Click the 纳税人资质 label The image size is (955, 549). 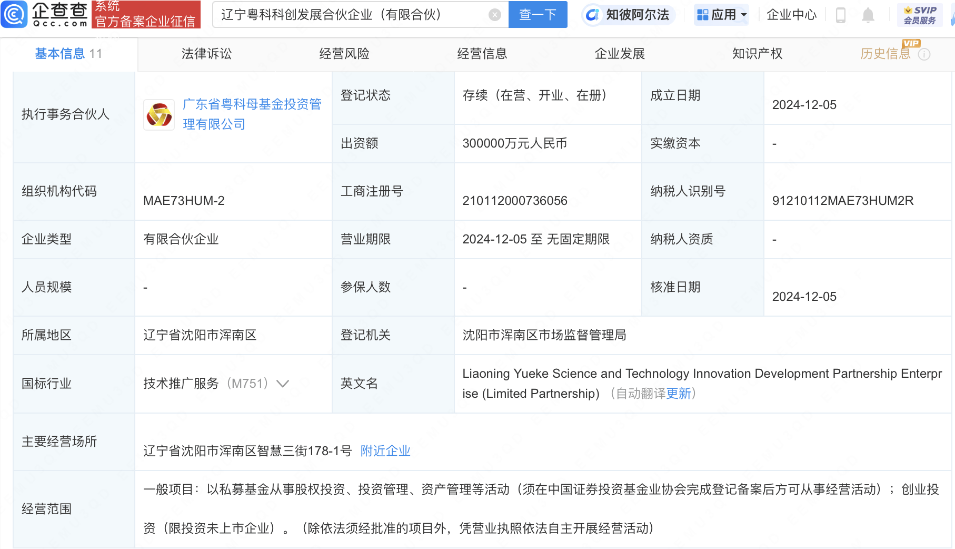coord(682,239)
